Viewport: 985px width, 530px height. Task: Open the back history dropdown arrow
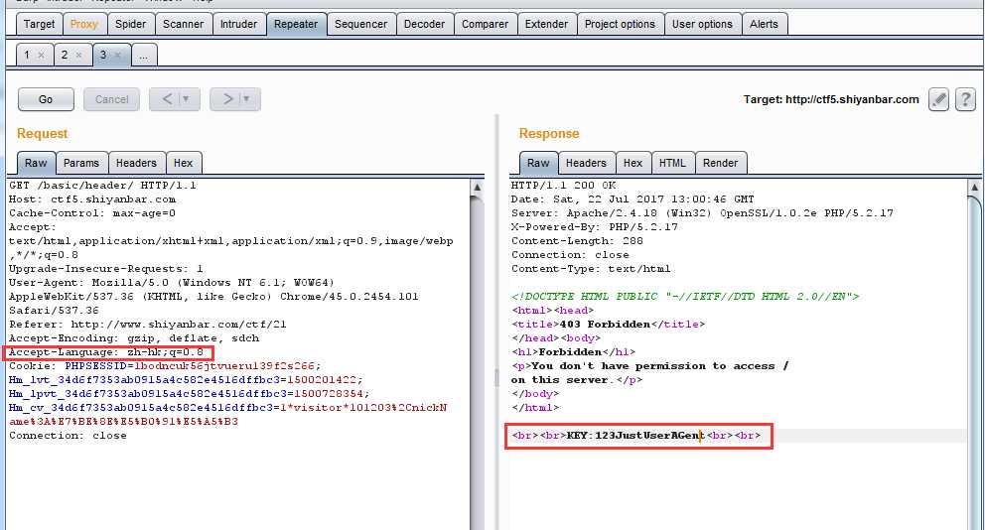click(x=188, y=99)
